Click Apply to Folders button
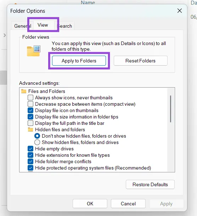The width and height of the screenshot is (197, 216). pyautogui.click(x=79, y=61)
